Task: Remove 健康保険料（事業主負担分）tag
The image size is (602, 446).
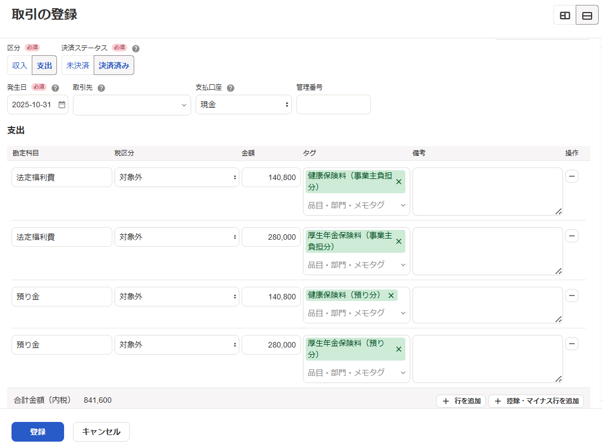Action: click(399, 182)
